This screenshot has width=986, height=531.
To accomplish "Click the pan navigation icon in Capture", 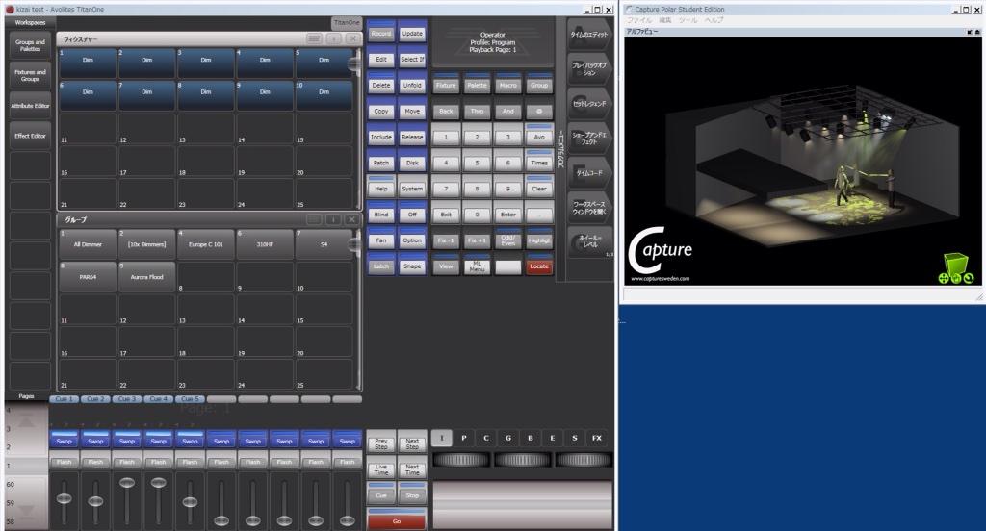I will [944, 278].
